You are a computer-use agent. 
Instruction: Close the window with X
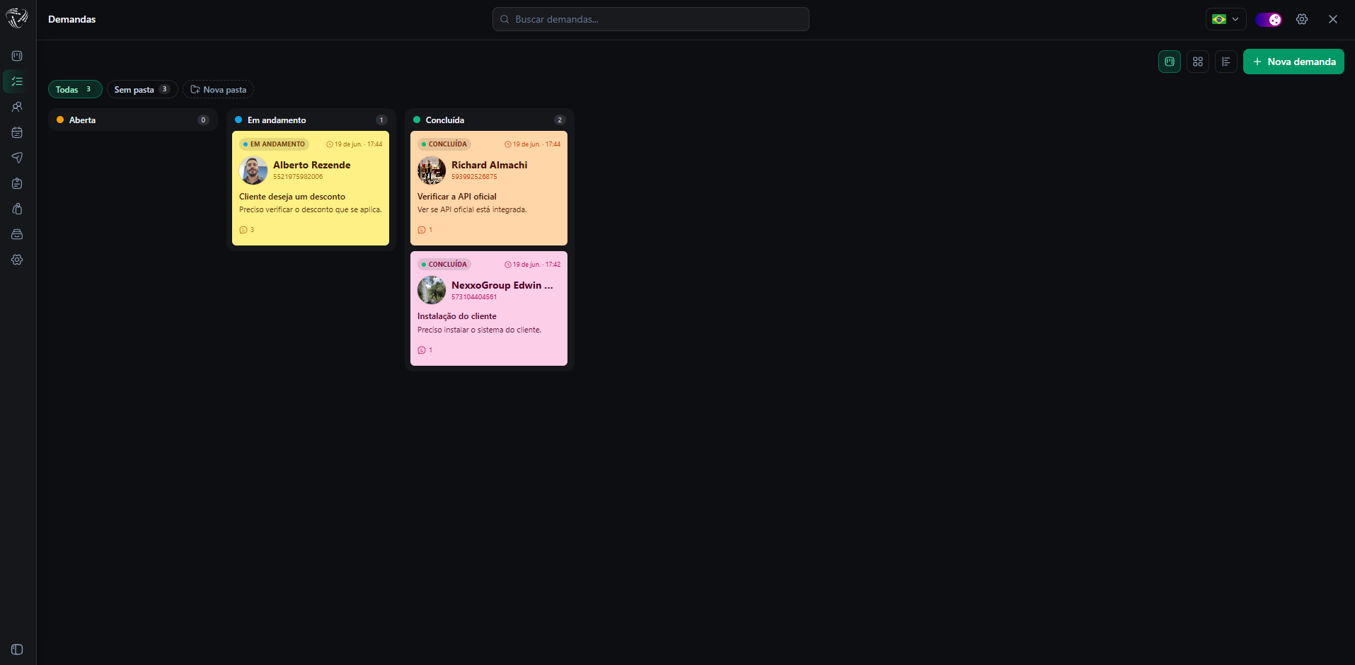click(1333, 19)
